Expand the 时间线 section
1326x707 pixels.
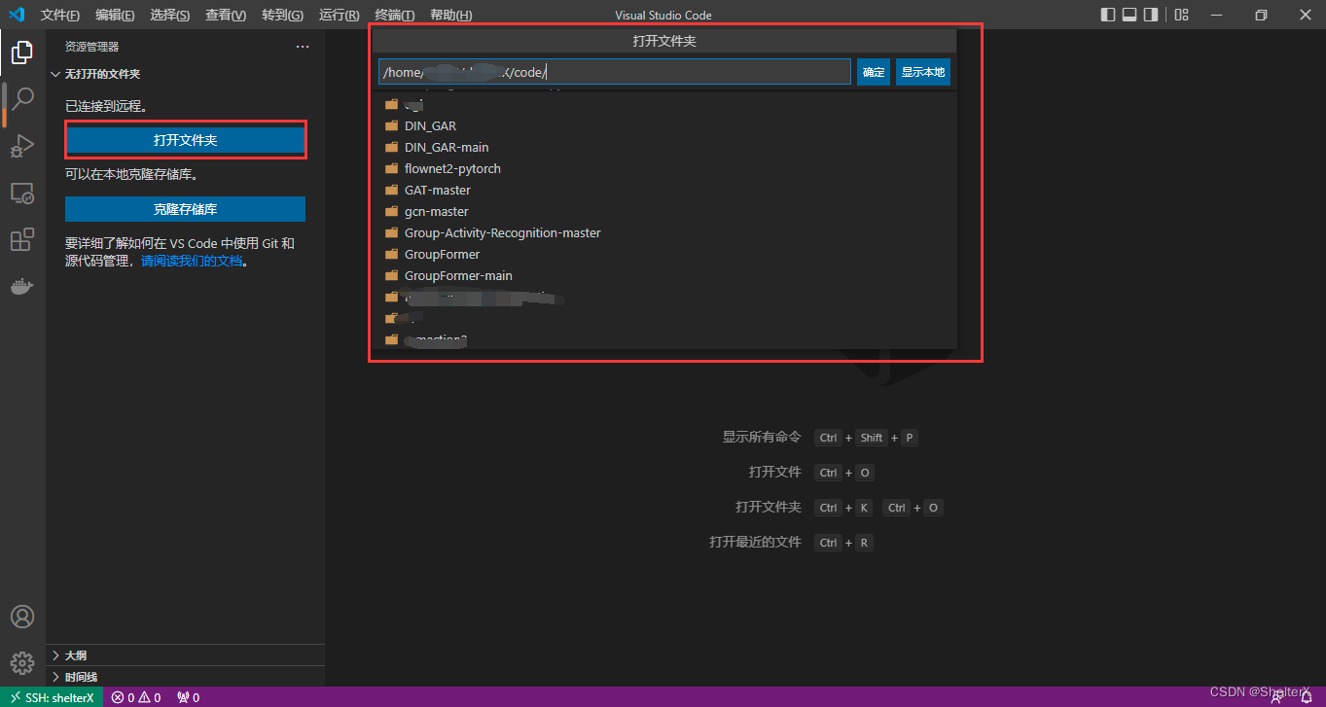pos(185,677)
